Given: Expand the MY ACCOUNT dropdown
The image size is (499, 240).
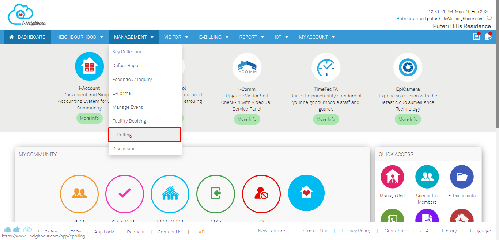Looking at the screenshot, I should coord(317,37).
